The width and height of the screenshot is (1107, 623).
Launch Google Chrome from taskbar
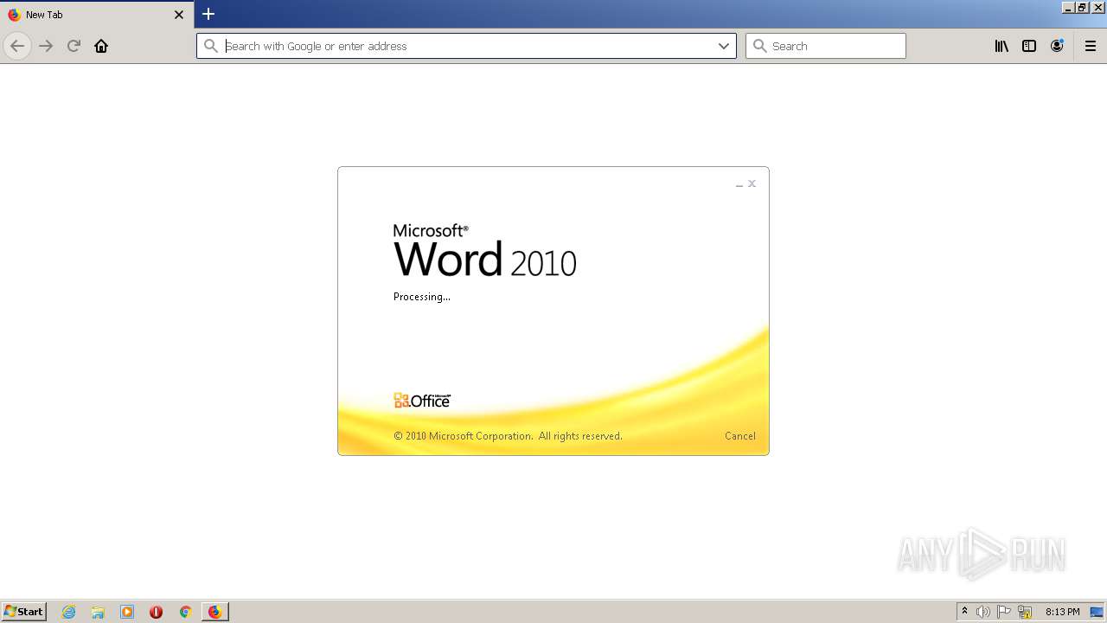pyautogui.click(x=185, y=612)
